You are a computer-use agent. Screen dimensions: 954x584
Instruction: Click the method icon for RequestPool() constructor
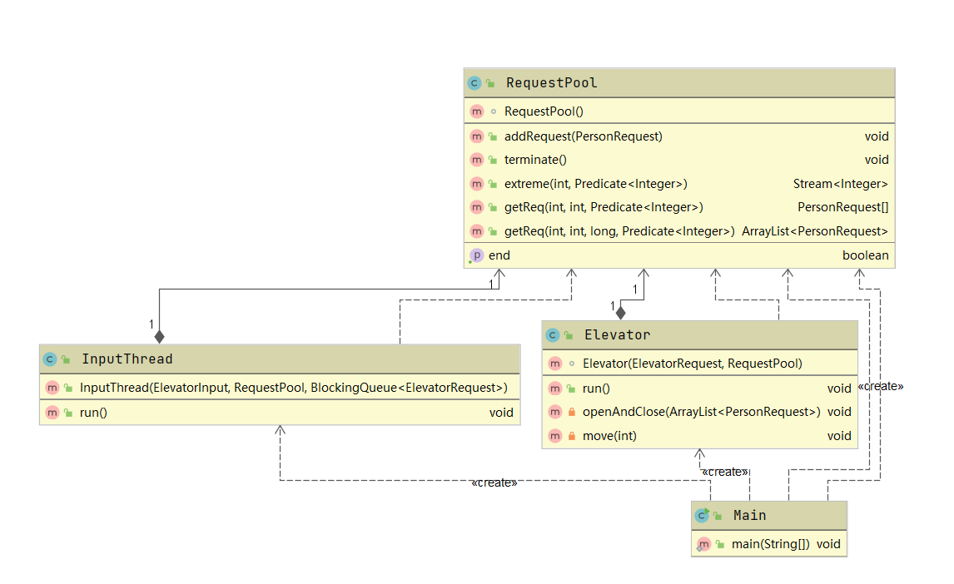(477, 111)
